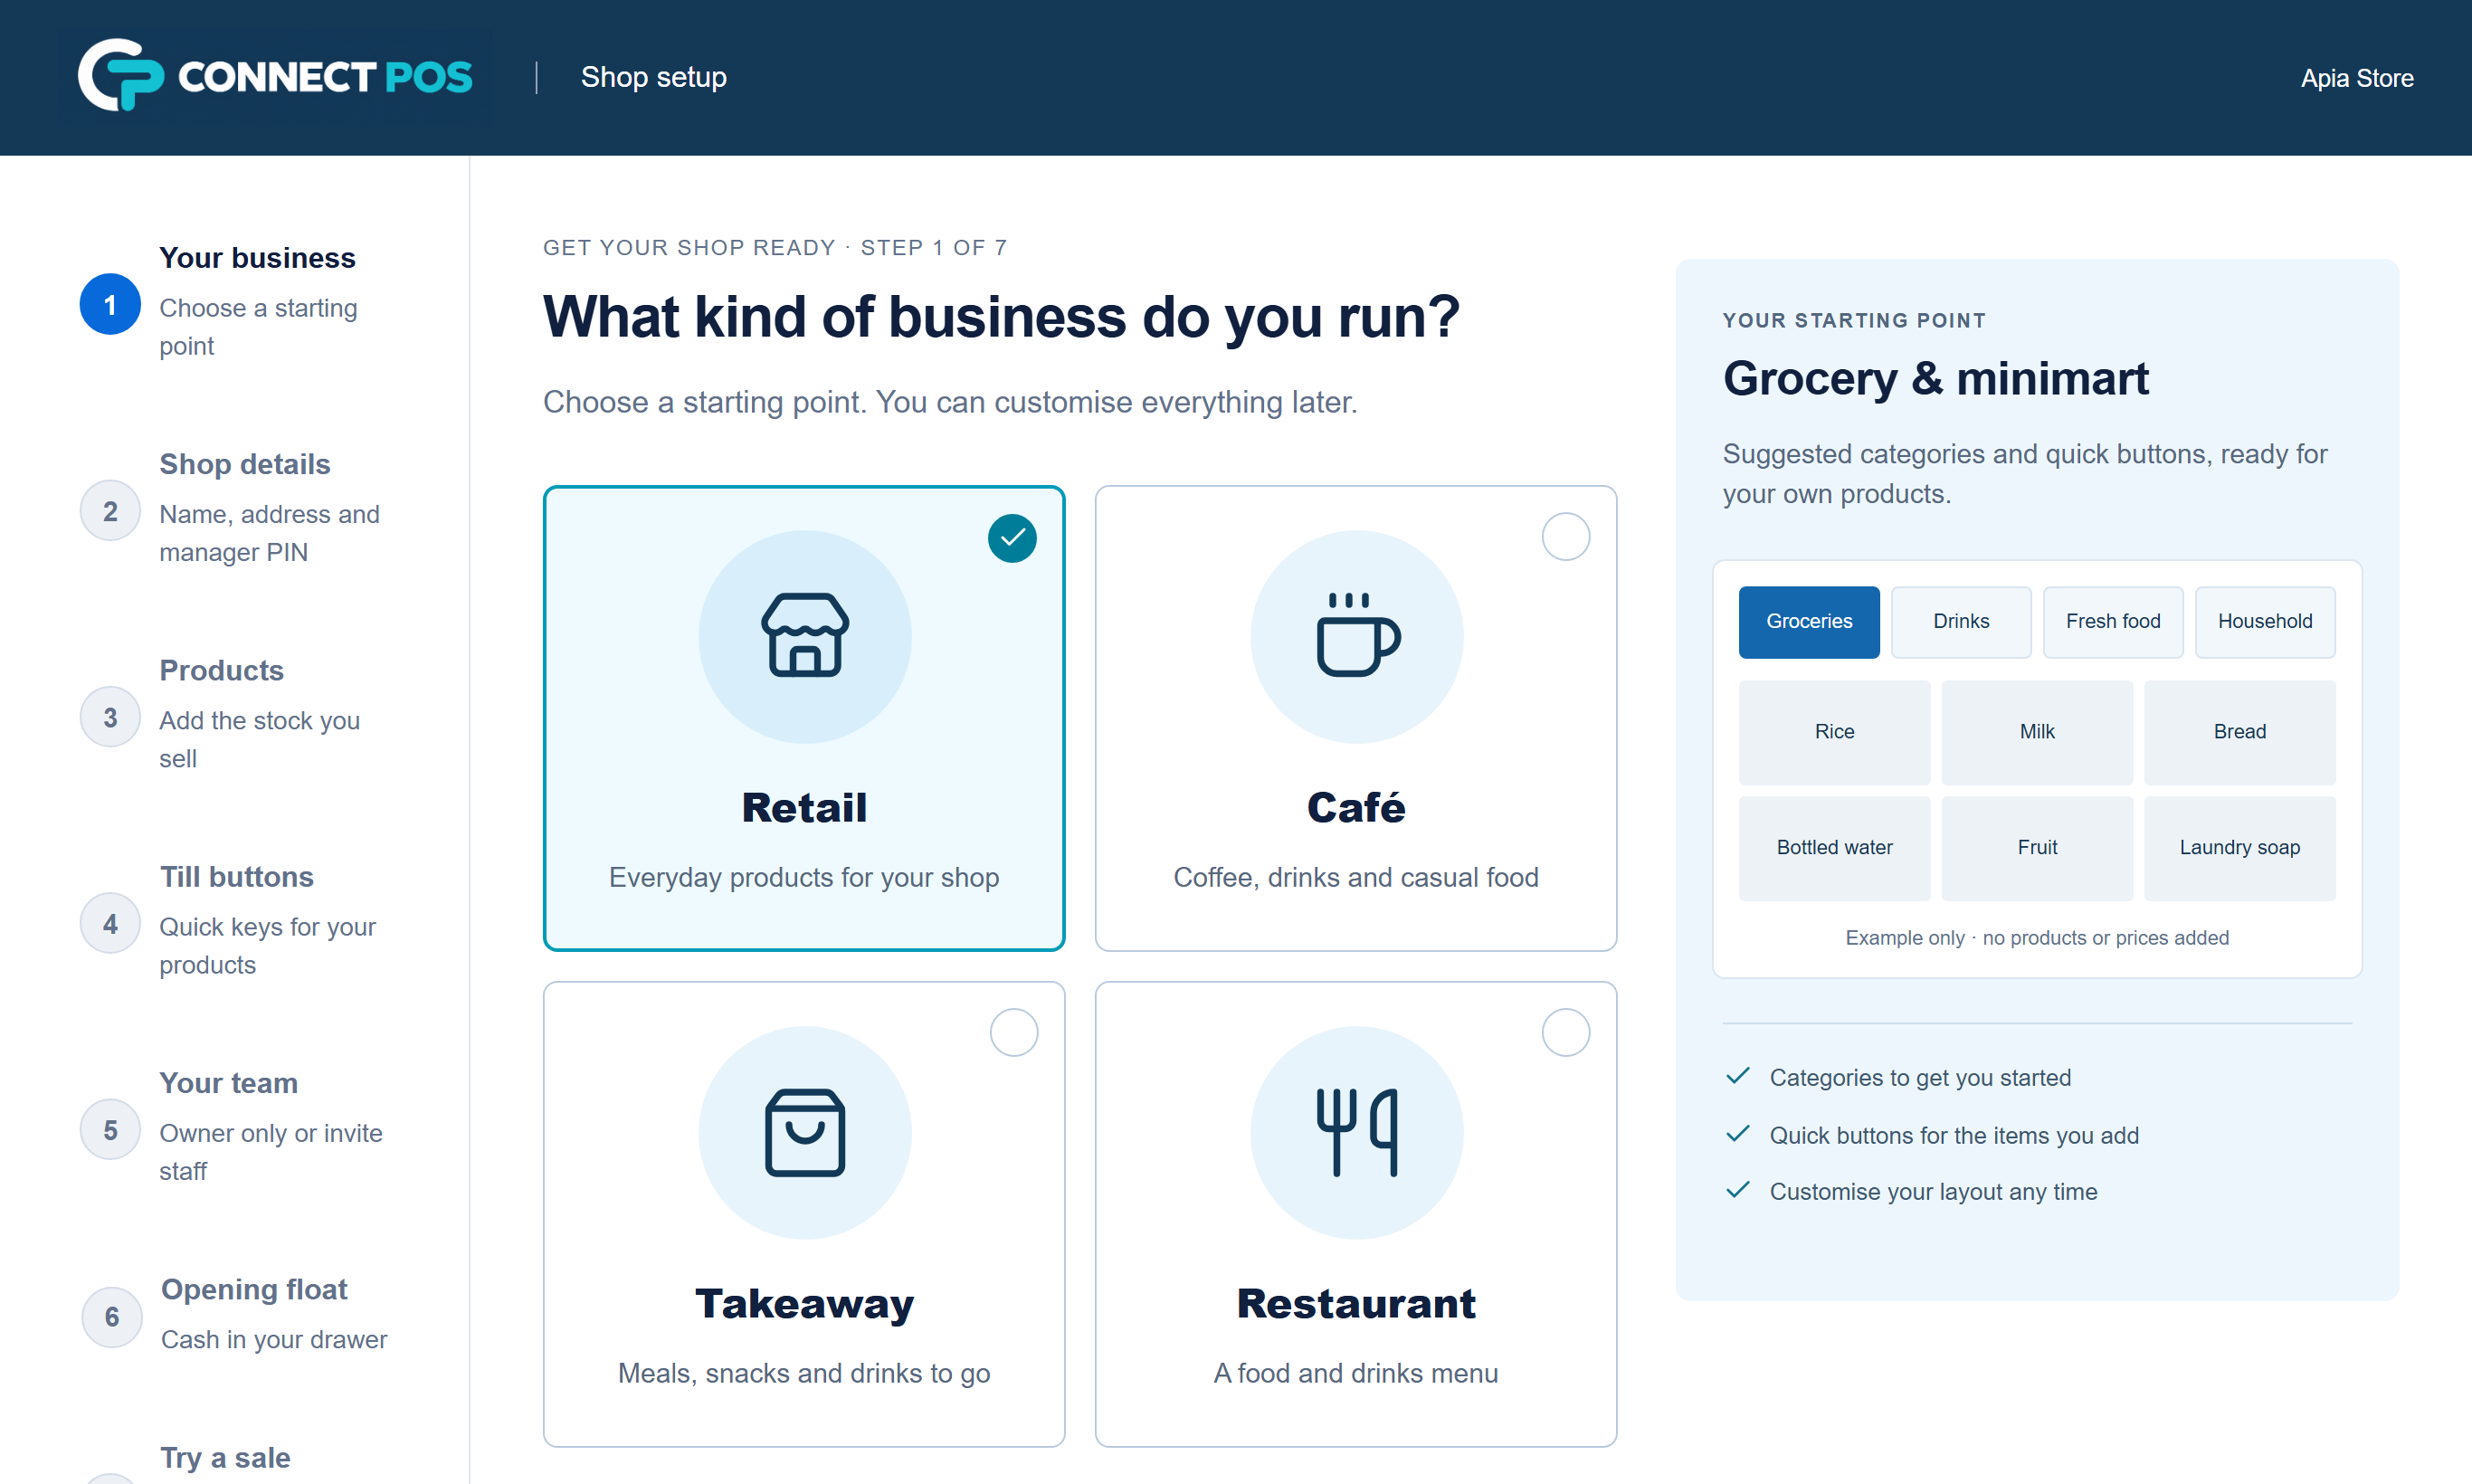Click the step 5 circle icon
This screenshot has height=1484, width=2472.
(x=110, y=1130)
